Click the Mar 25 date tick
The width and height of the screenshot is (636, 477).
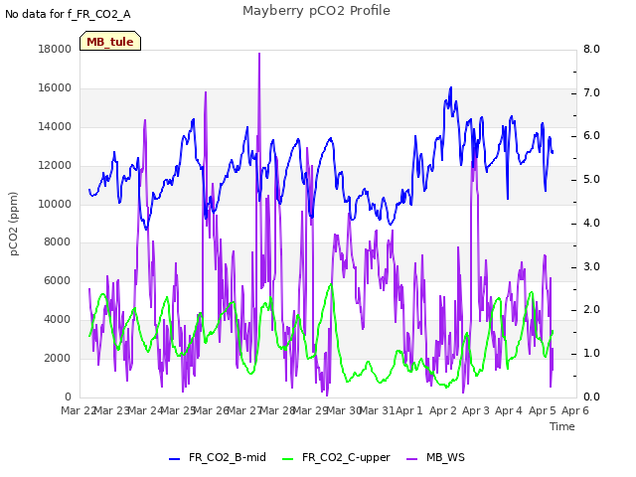[177, 410]
